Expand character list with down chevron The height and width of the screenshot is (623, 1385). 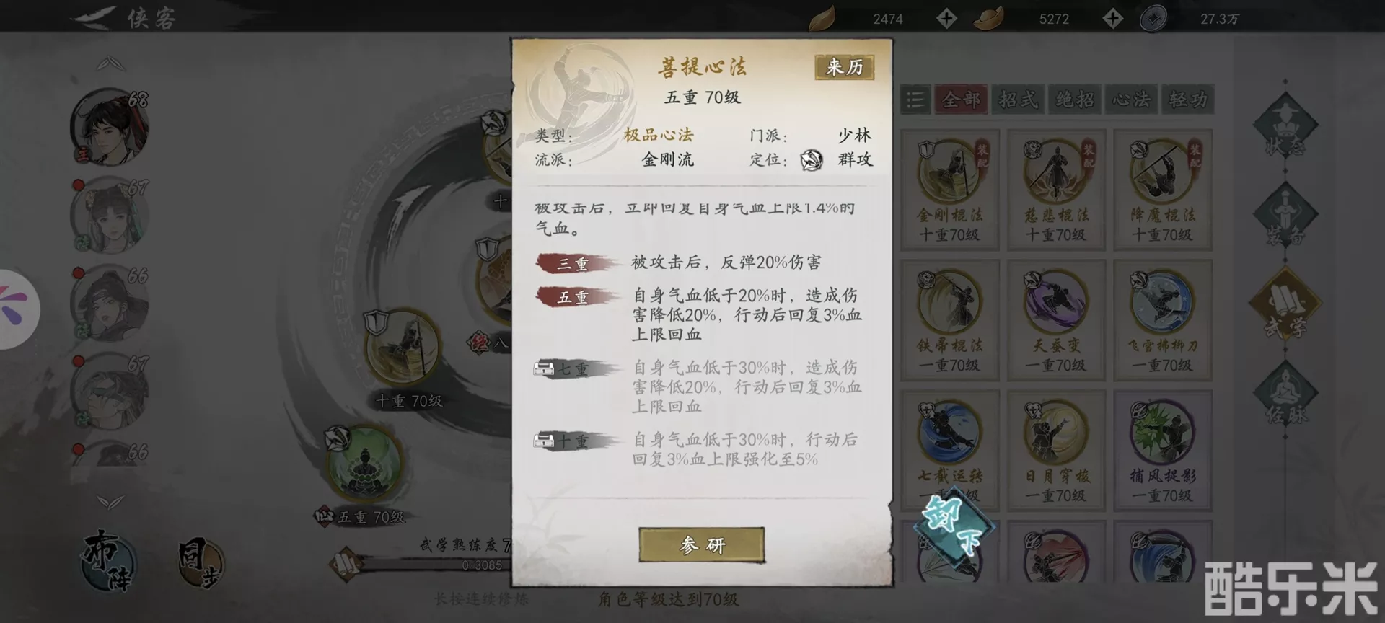point(110,501)
